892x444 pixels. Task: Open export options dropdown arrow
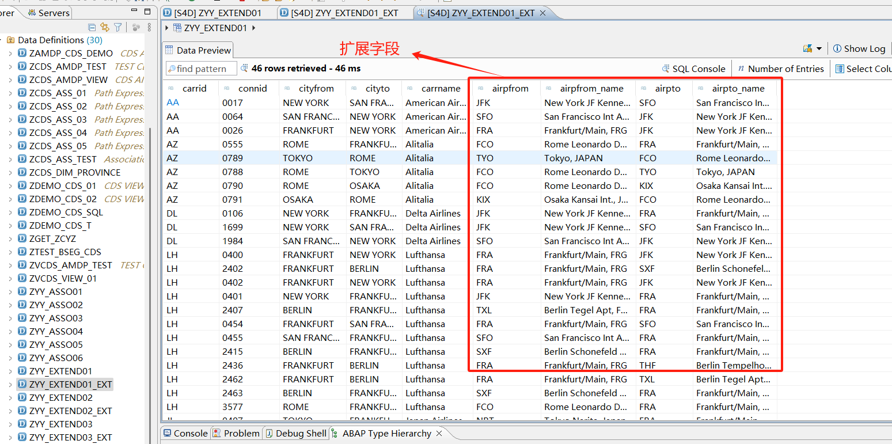tap(819, 48)
